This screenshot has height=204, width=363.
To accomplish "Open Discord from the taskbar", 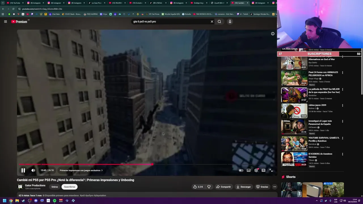I will 36,201.
